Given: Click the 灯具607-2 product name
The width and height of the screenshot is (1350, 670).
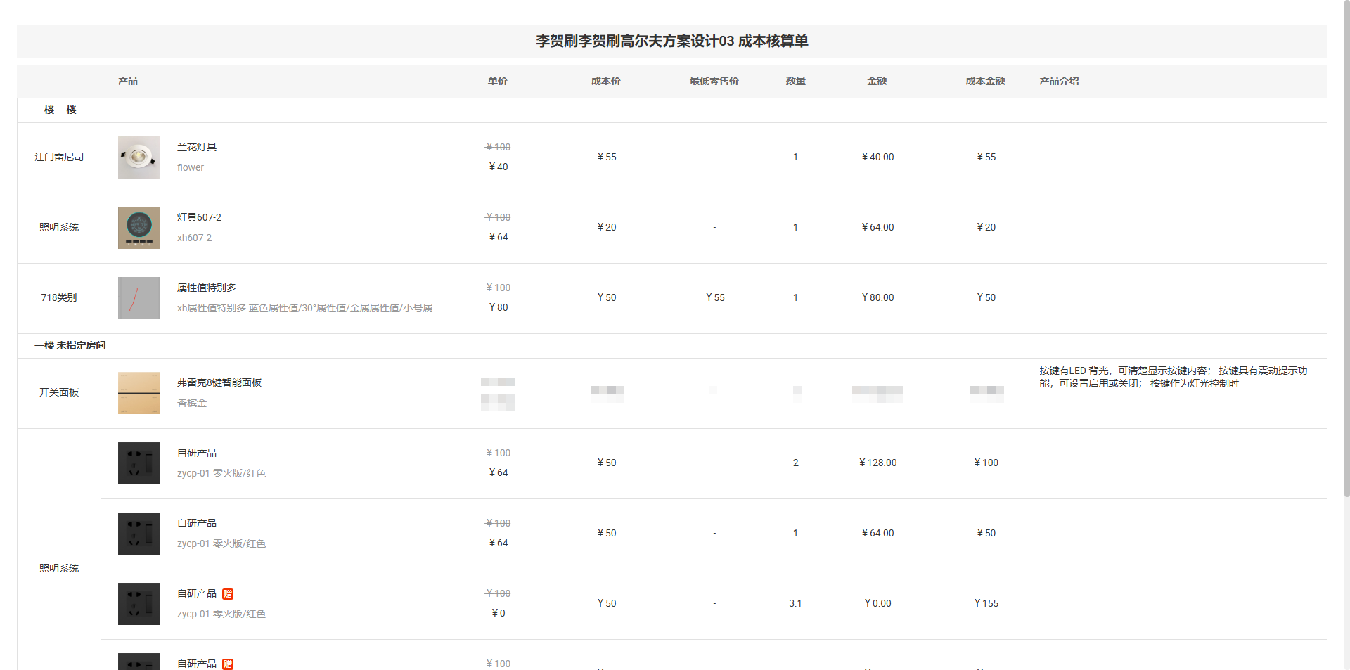Looking at the screenshot, I should click(199, 217).
